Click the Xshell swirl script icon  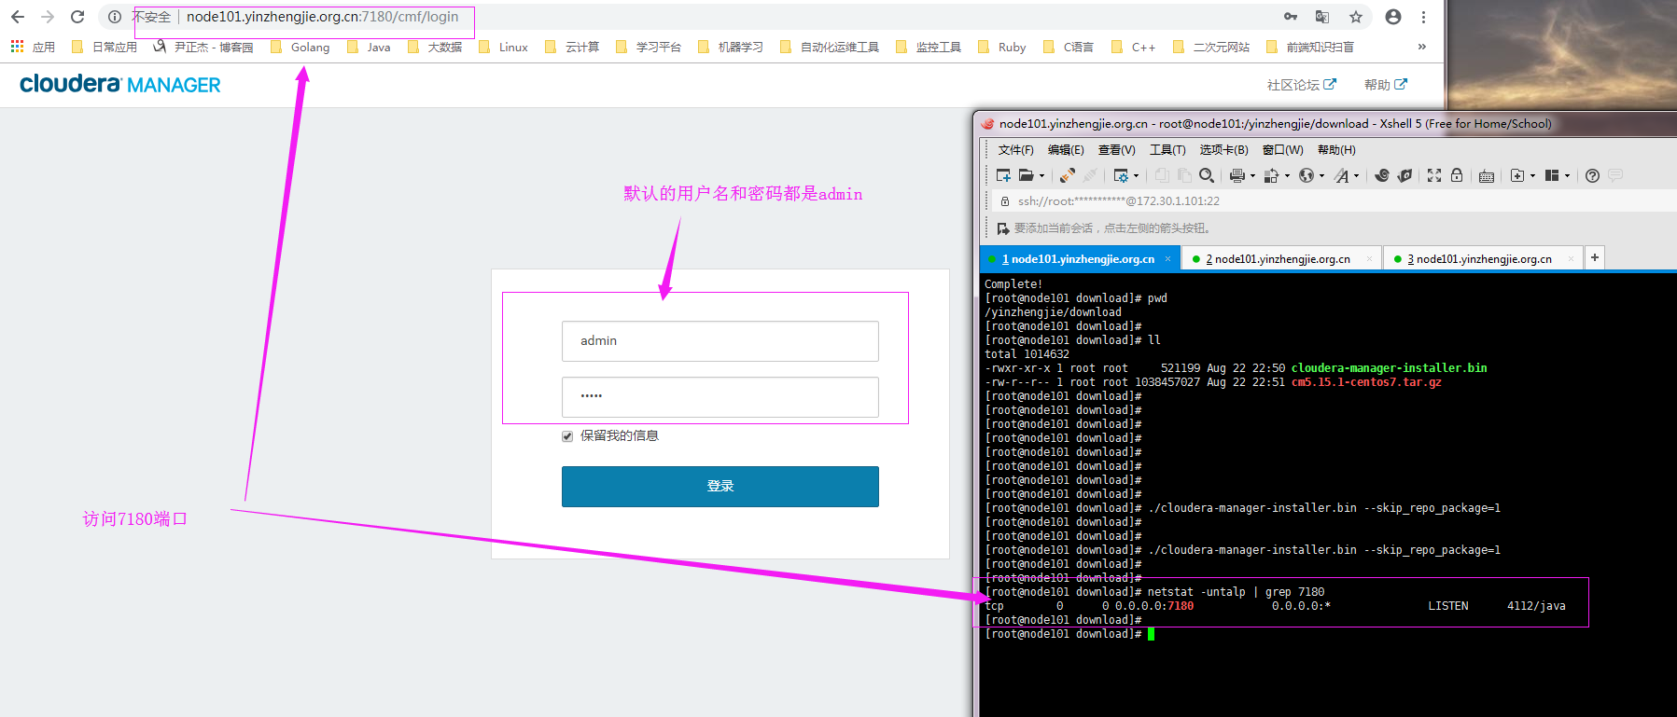coord(1382,175)
